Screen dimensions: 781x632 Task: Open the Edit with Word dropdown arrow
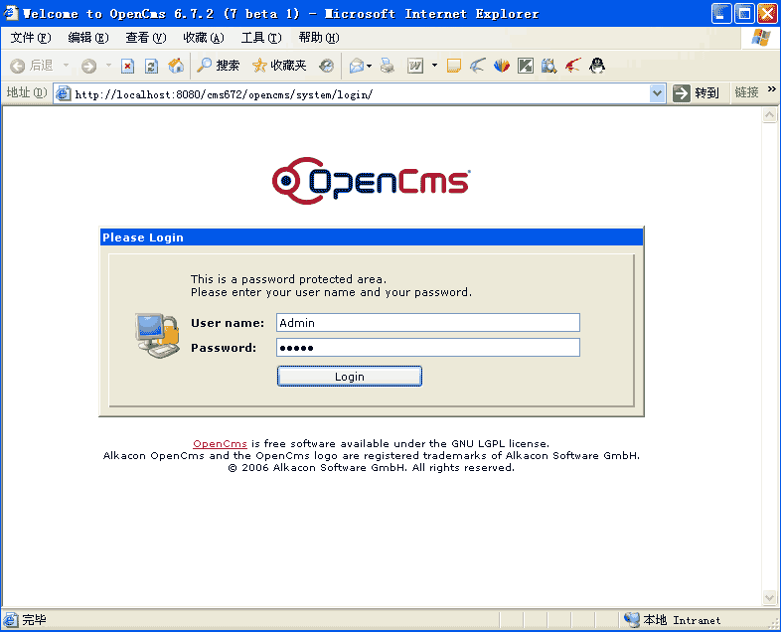tap(434, 66)
